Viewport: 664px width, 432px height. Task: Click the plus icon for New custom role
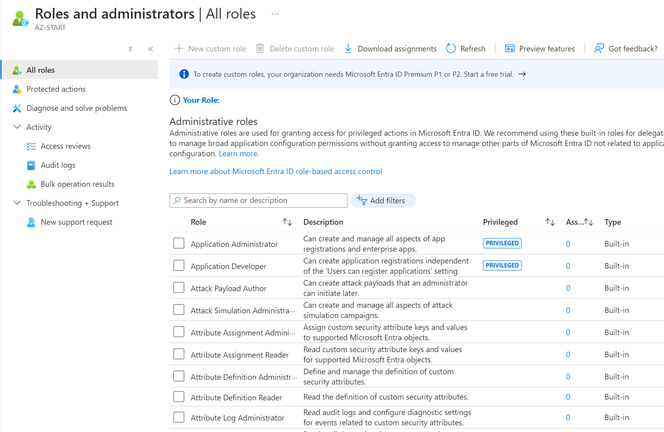coord(179,48)
